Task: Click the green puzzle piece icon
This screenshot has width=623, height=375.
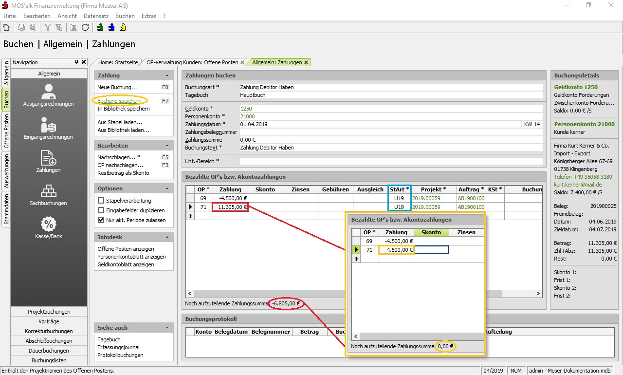Action: [100, 27]
